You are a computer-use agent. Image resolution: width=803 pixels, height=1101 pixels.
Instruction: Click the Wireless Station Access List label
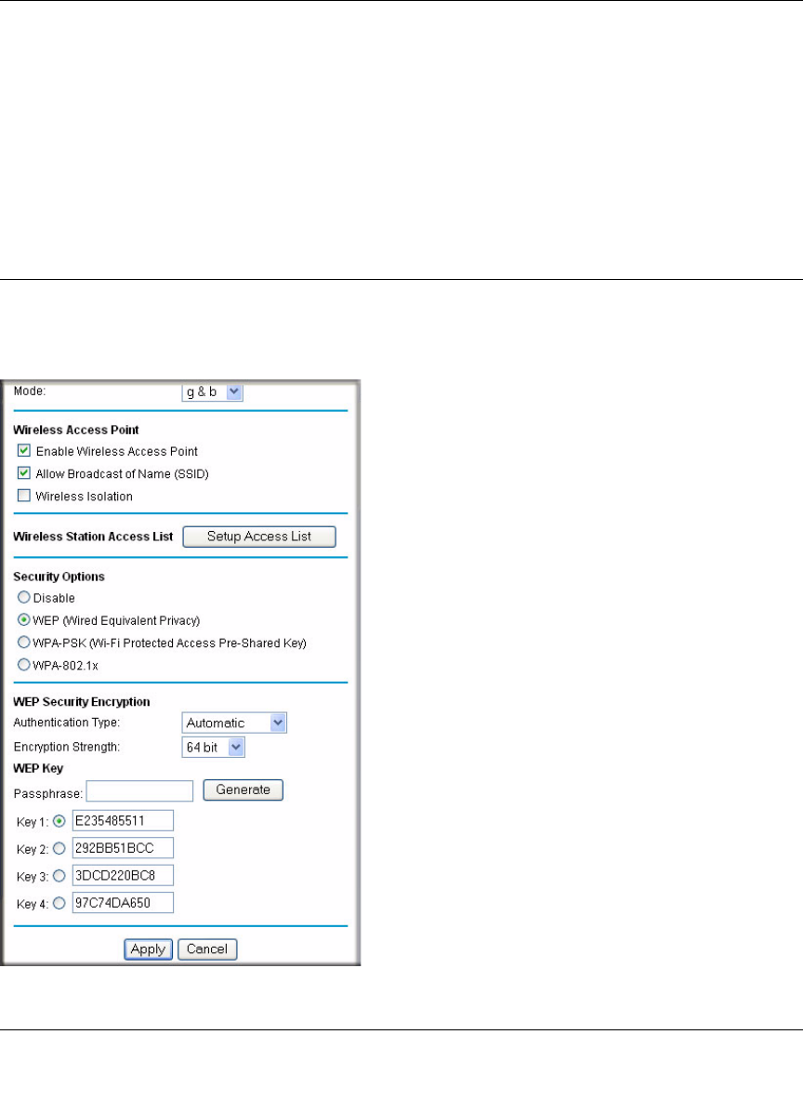click(x=93, y=537)
